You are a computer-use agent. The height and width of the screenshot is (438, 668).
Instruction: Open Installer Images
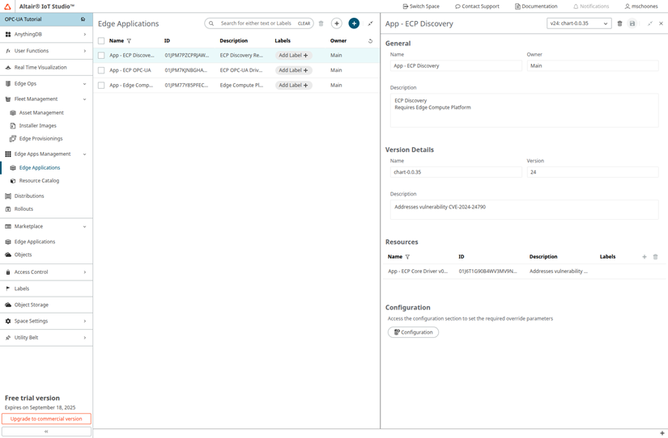(x=37, y=126)
